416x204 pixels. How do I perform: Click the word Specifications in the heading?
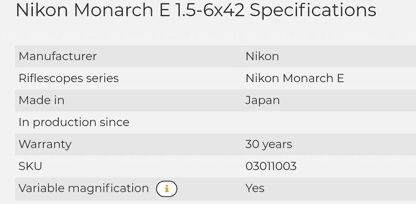tap(313, 10)
